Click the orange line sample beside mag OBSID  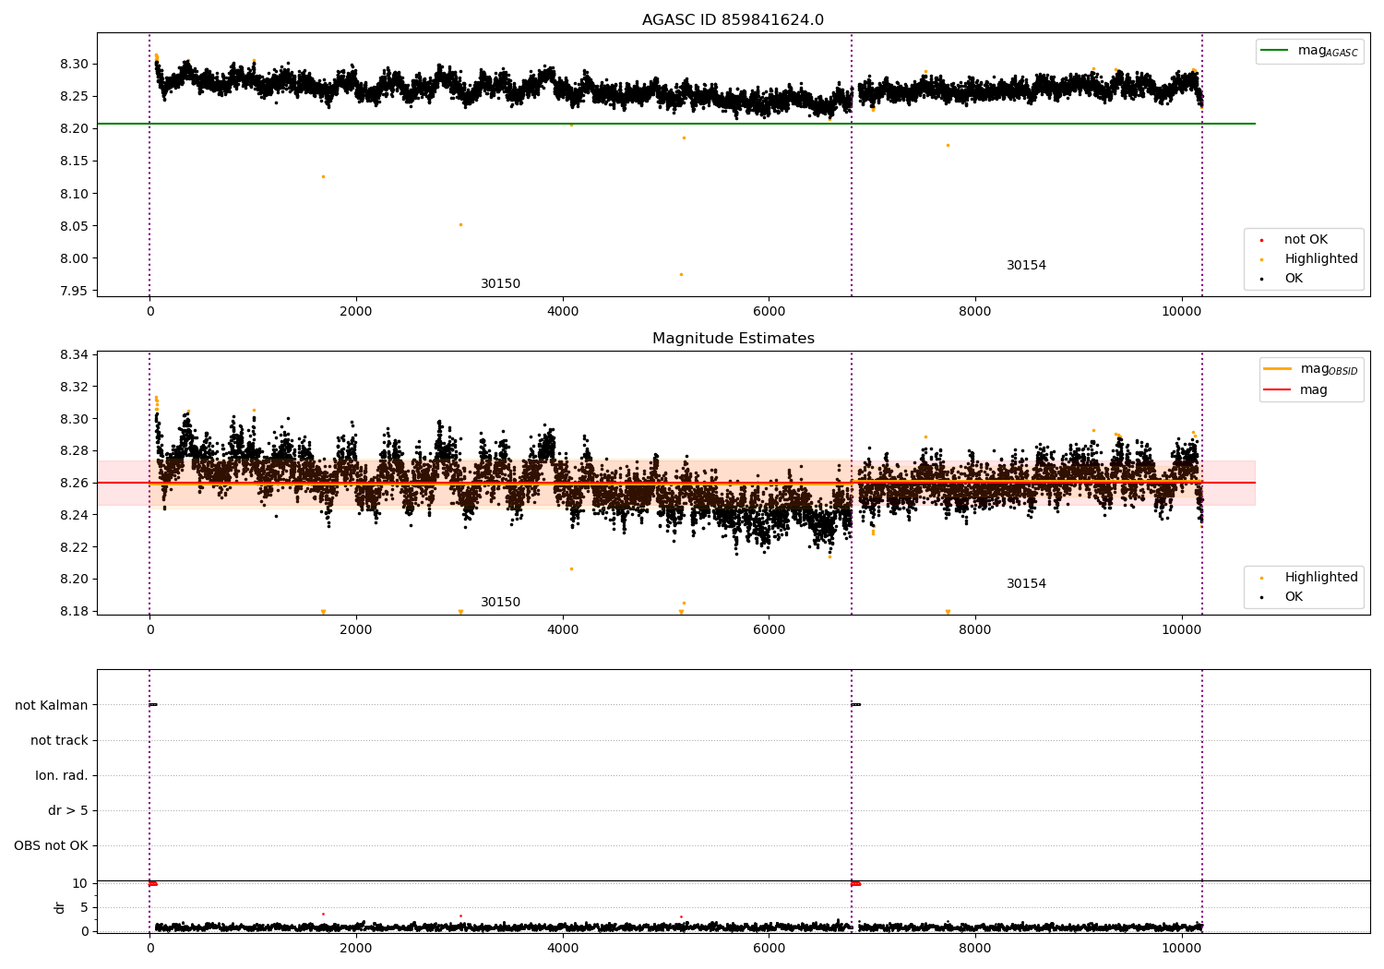point(1278,369)
